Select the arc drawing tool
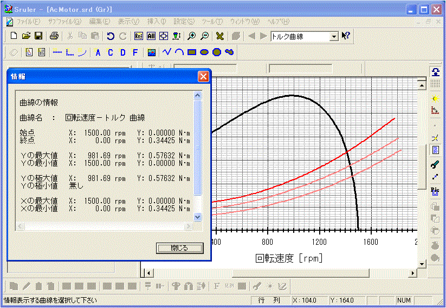The width and height of the screenshot is (446, 308). click(179, 52)
